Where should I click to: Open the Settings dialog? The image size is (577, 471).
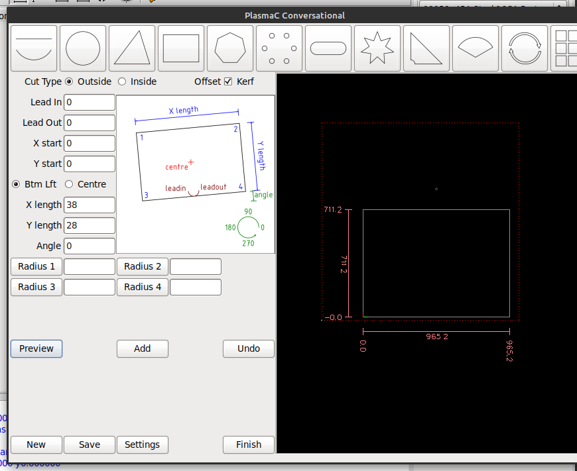[143, 445]
